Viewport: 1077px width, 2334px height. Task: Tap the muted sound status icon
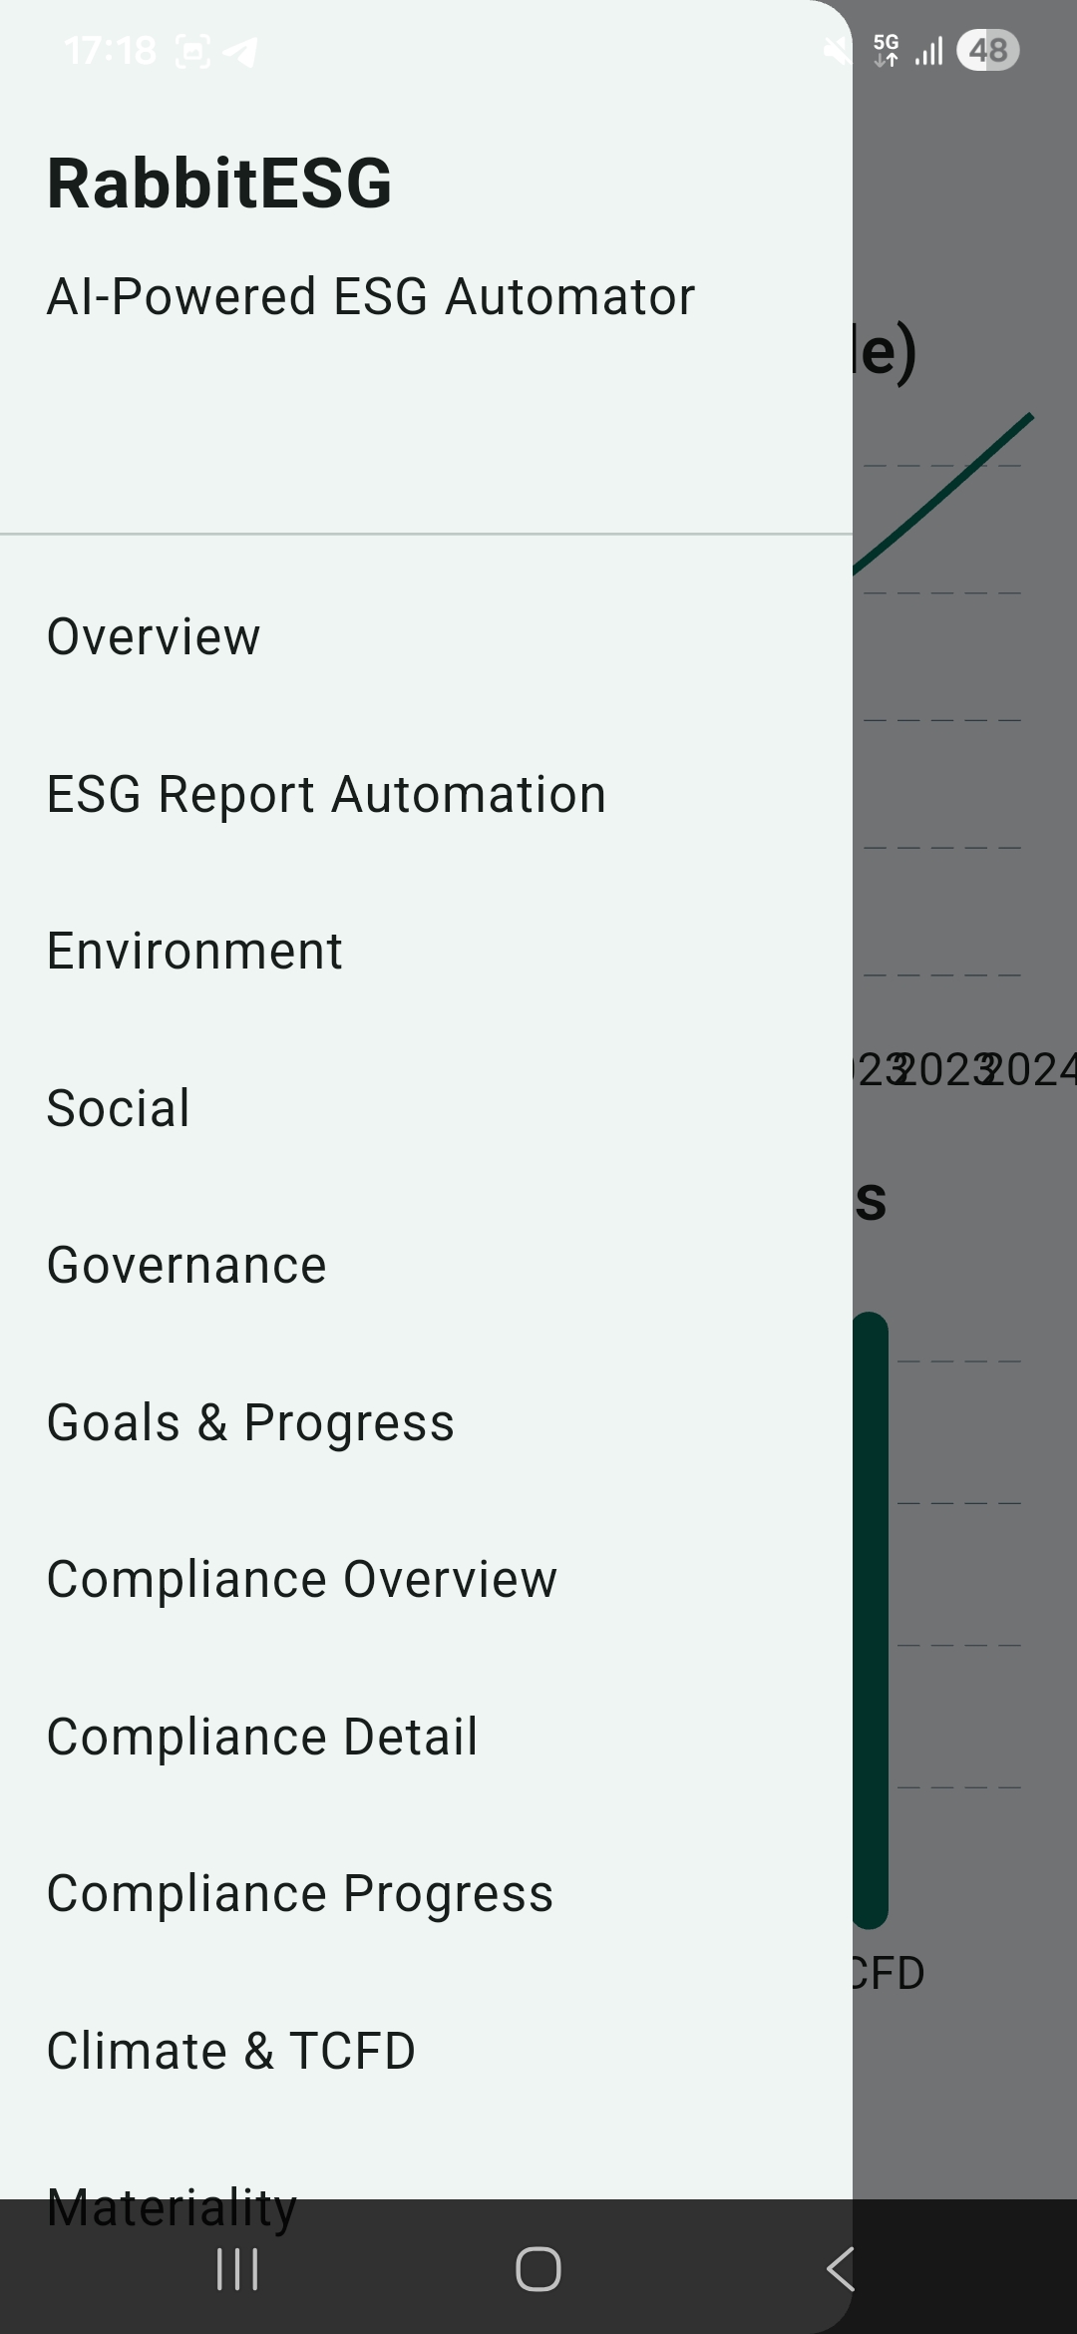(838, 50)
